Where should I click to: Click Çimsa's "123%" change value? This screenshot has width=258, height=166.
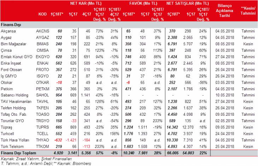pos(100,51)
